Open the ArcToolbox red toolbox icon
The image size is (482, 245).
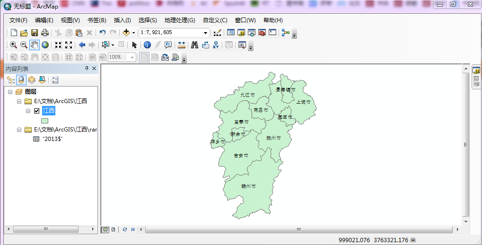262,32
